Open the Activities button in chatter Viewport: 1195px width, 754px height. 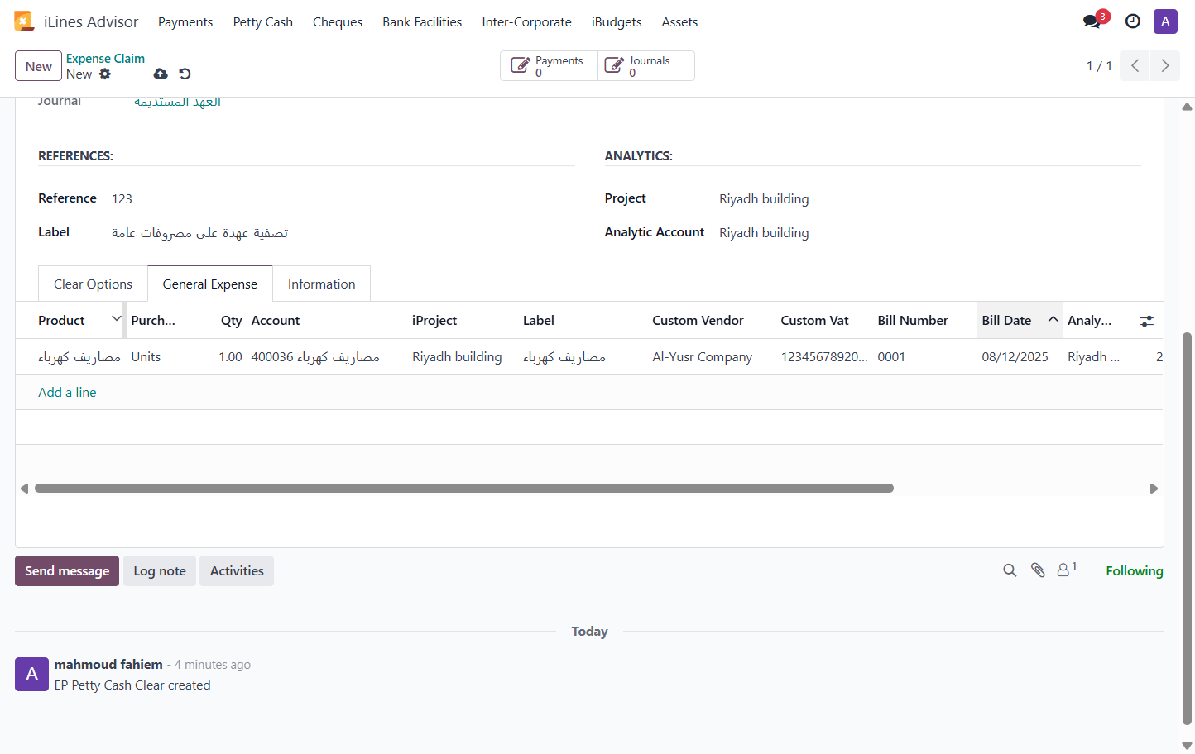pos(237,570)
